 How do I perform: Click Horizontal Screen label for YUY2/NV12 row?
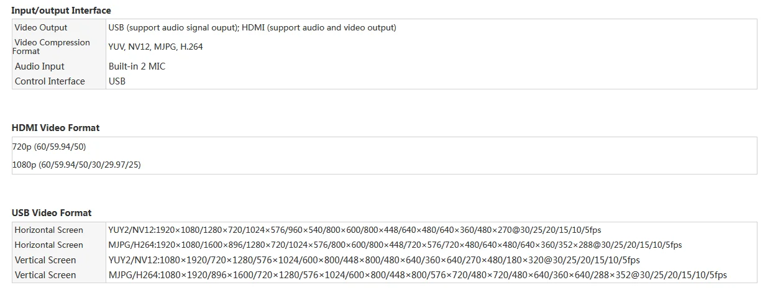[48, 230]
